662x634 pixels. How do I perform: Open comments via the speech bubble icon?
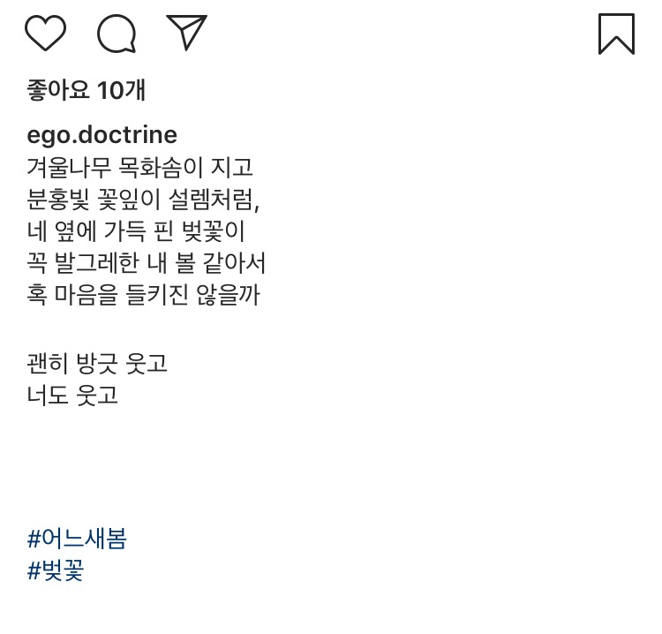pyautogui.click(x=117, y=34)
